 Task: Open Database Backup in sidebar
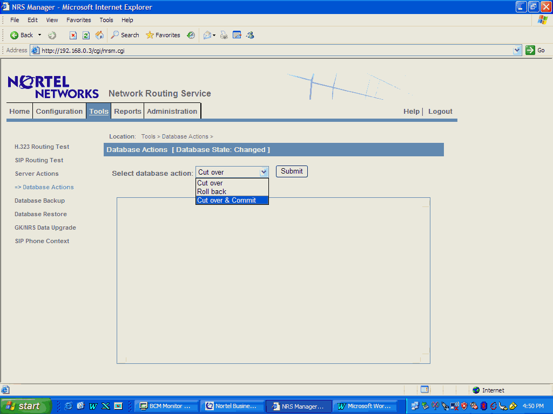pos(39,201)
